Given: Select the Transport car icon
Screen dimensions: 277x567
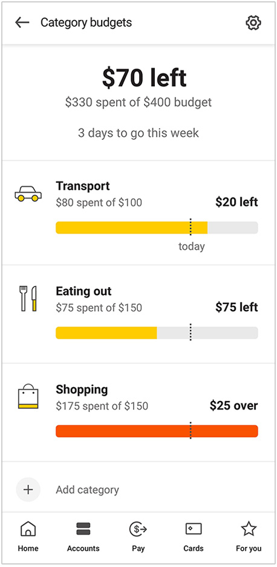Looking at the screenshot, I should [x=28, y=193].
